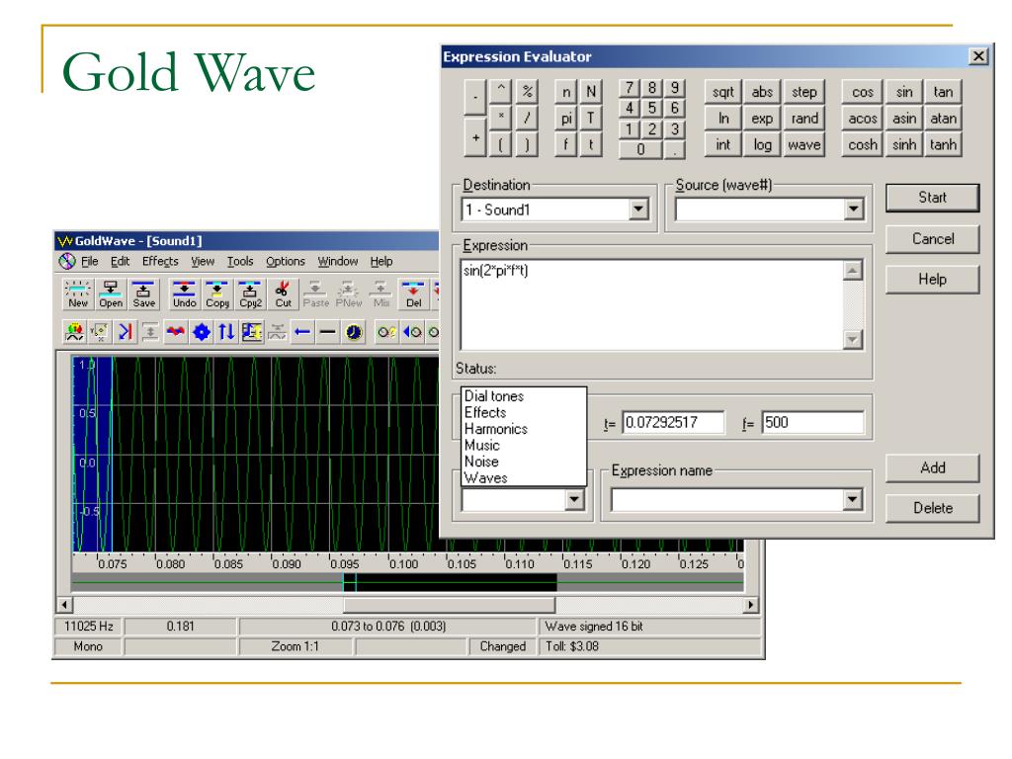
Task: Click the left scroll arrow under waveform
Action: (x=64, y=605)
